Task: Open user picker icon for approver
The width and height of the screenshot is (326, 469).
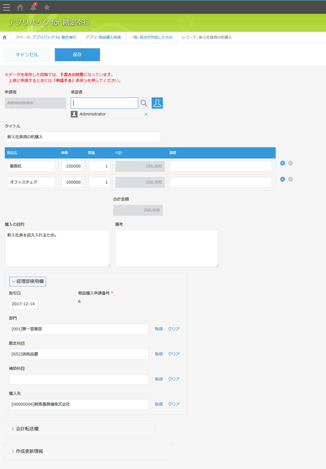Action: (157, 103)
